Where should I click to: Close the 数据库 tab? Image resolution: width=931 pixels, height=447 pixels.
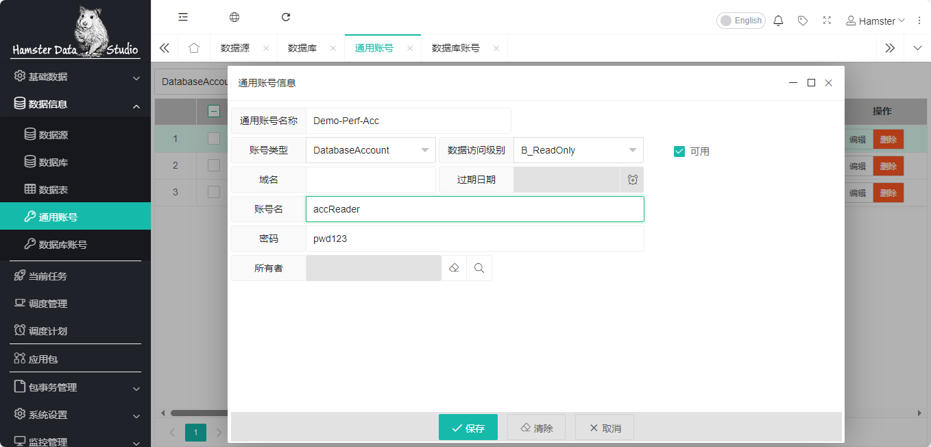pyautogui.click(x=333, y=49)
